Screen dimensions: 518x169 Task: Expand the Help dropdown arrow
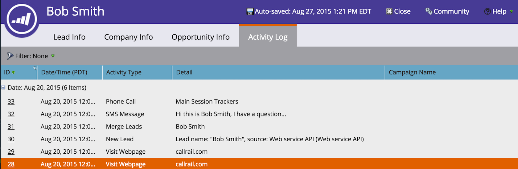tap(512, 11)
